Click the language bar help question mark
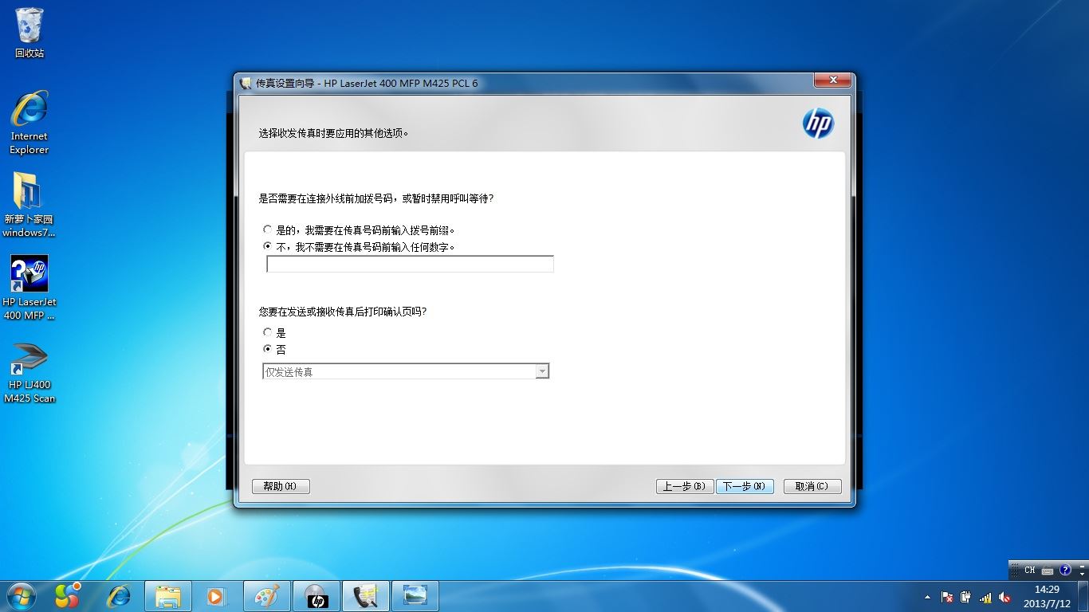1089x612 pixels. (1065, 571)
